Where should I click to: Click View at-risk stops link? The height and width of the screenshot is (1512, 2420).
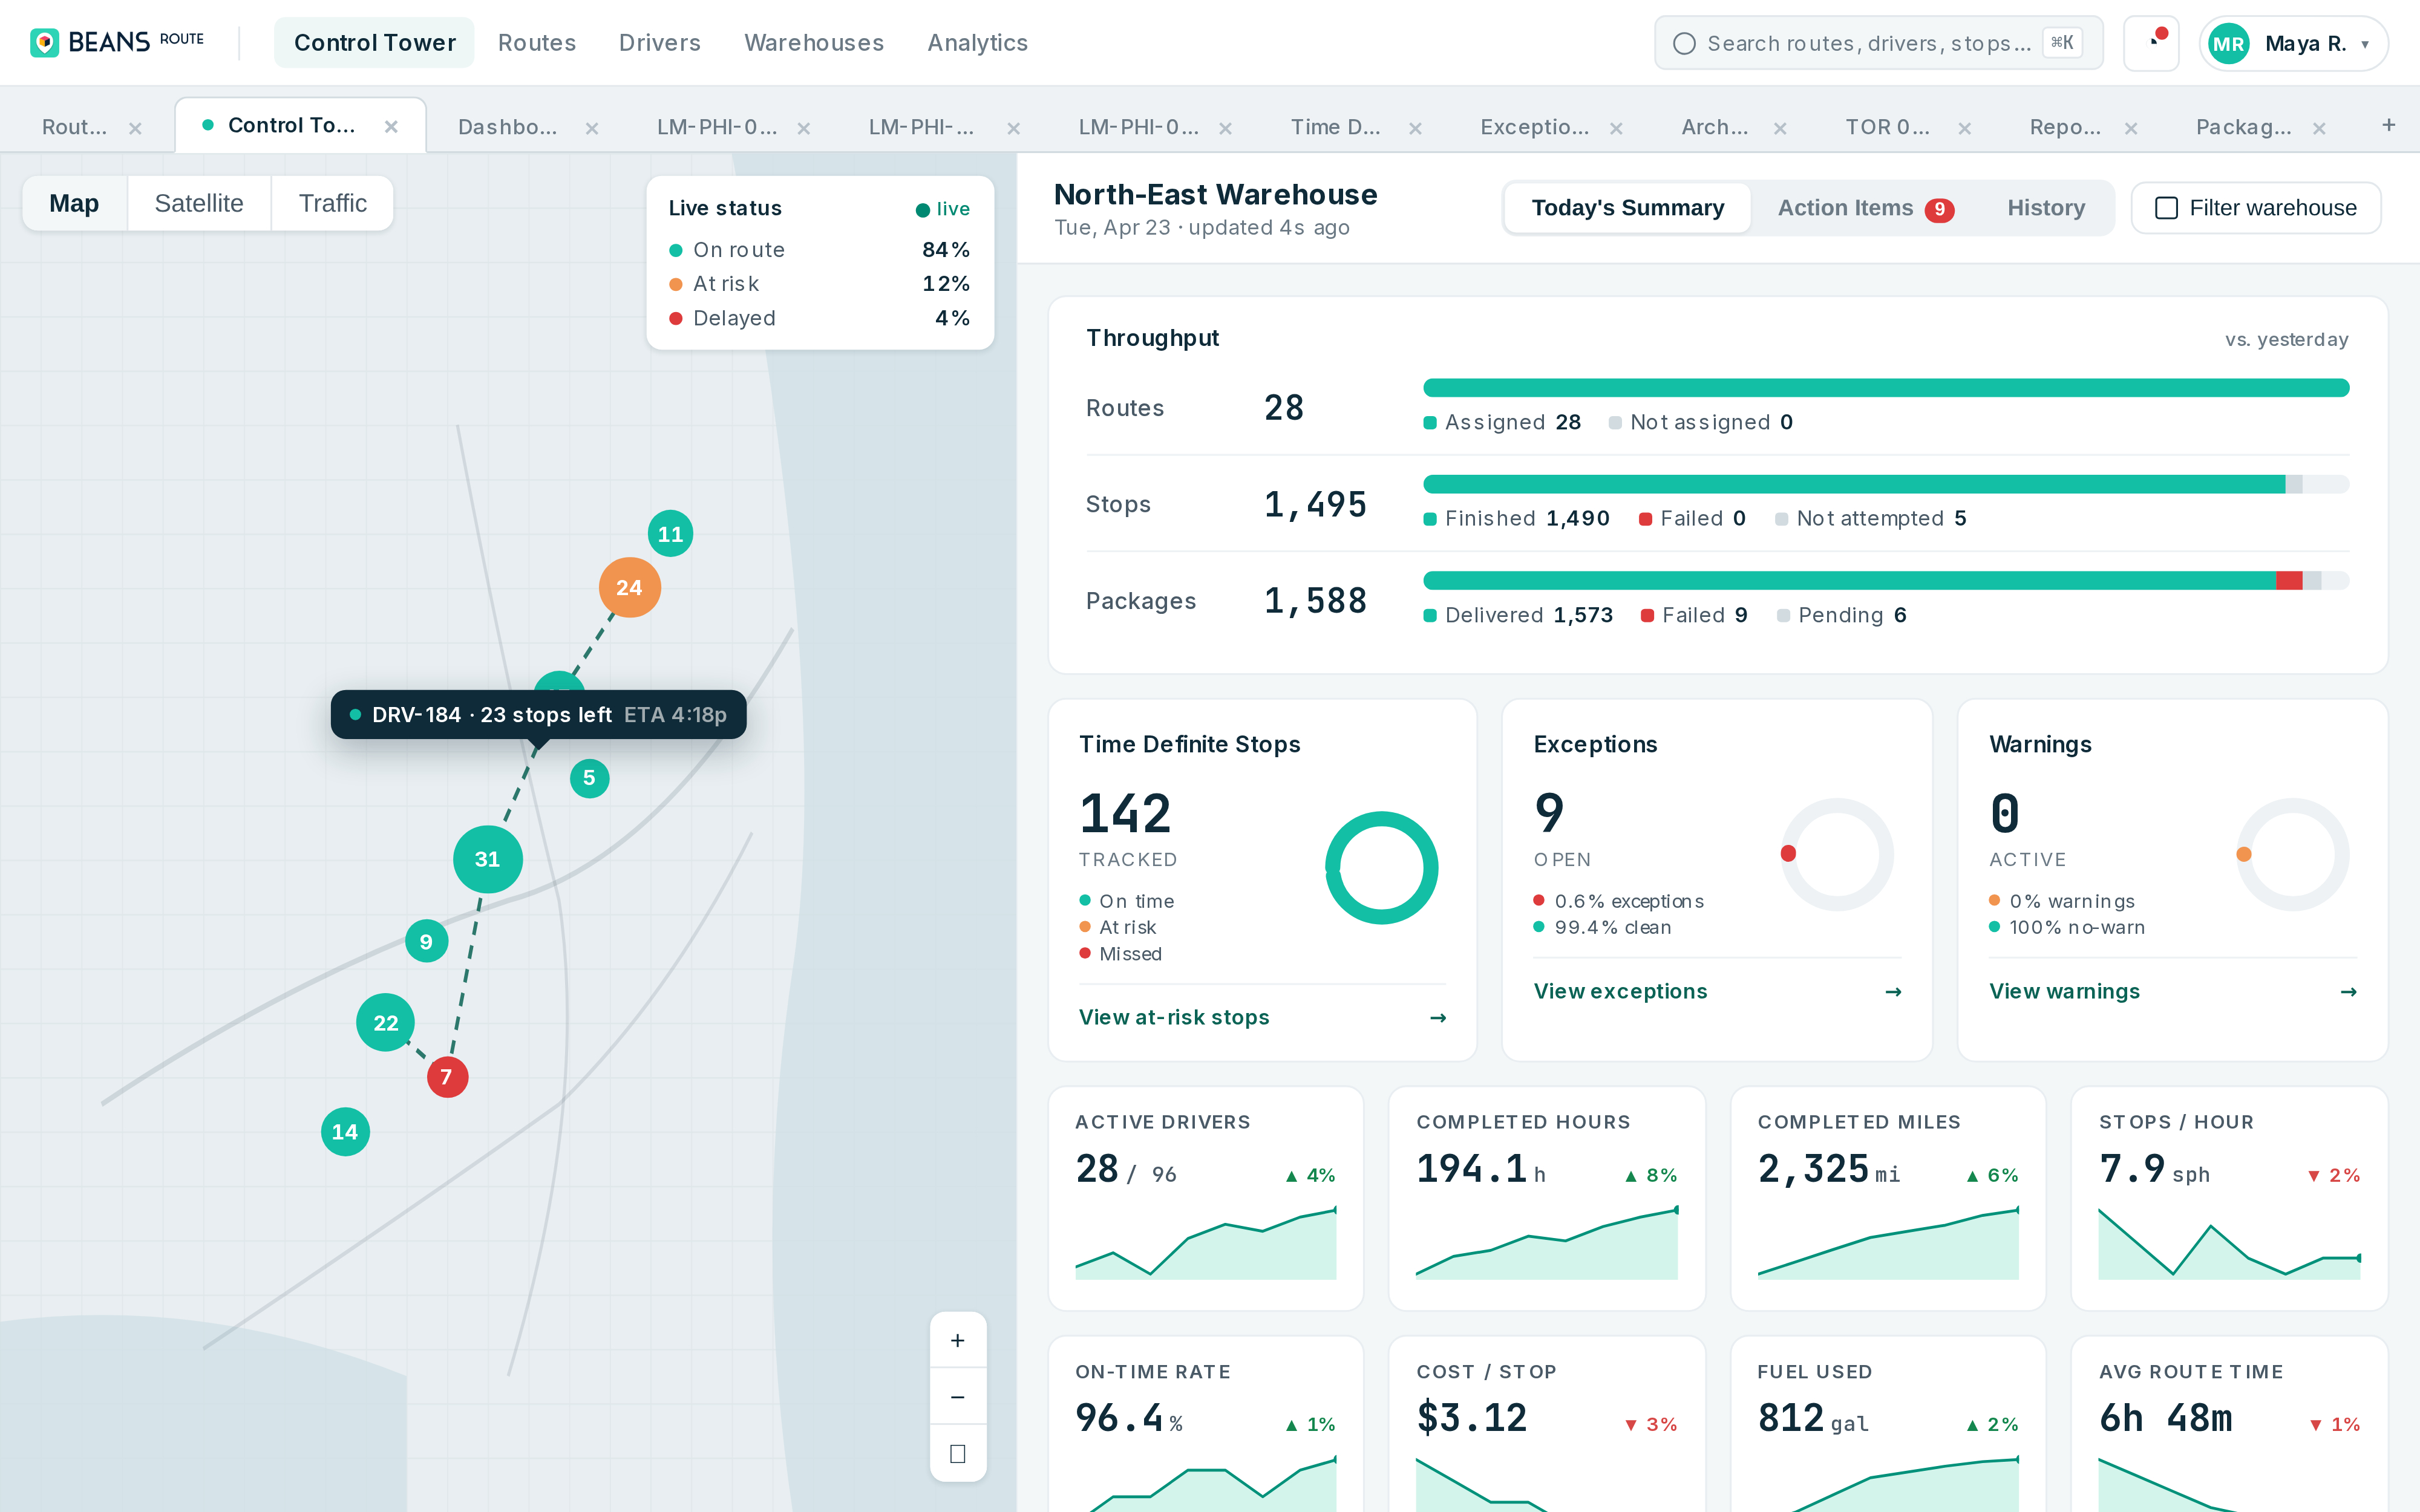point(1174,1017)
